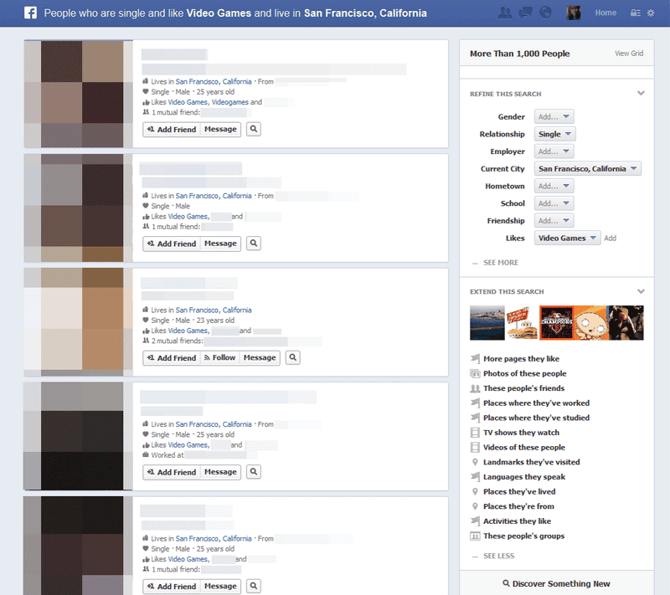Open TV shows they watch
This screenshot has height=595, width=670.
[521, 433]
